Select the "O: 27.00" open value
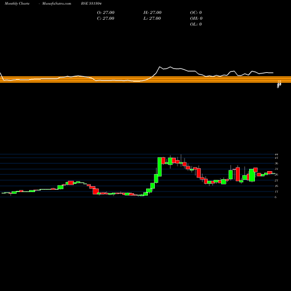This screenshot has height=291, width=291. pyautogui.click(x=105, y=13)
